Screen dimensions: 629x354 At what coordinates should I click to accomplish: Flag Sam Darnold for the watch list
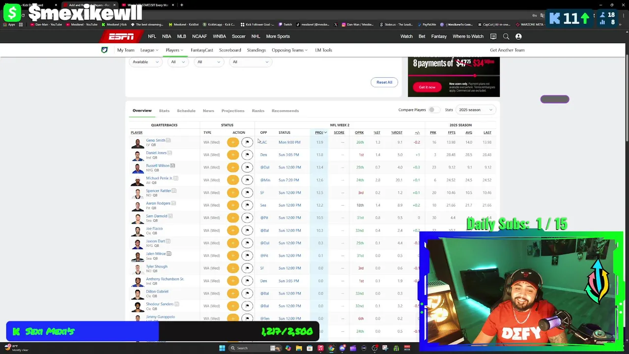(247, 218)
